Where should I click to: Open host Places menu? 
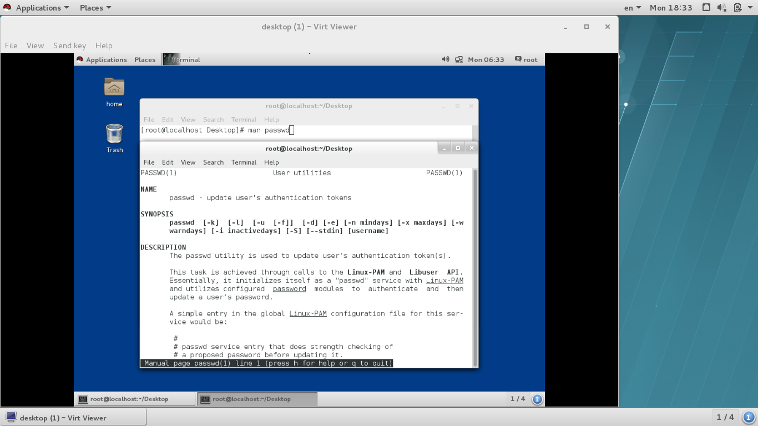point(95,8)
